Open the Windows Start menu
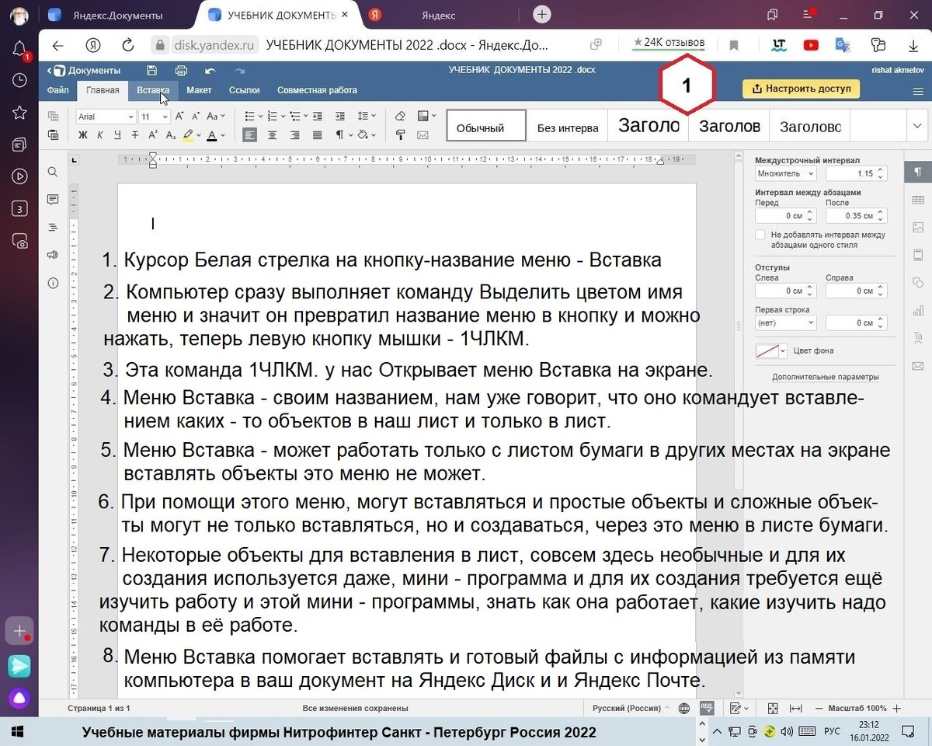Viewport: 932px width, 746px height. [x=16, y=731]
